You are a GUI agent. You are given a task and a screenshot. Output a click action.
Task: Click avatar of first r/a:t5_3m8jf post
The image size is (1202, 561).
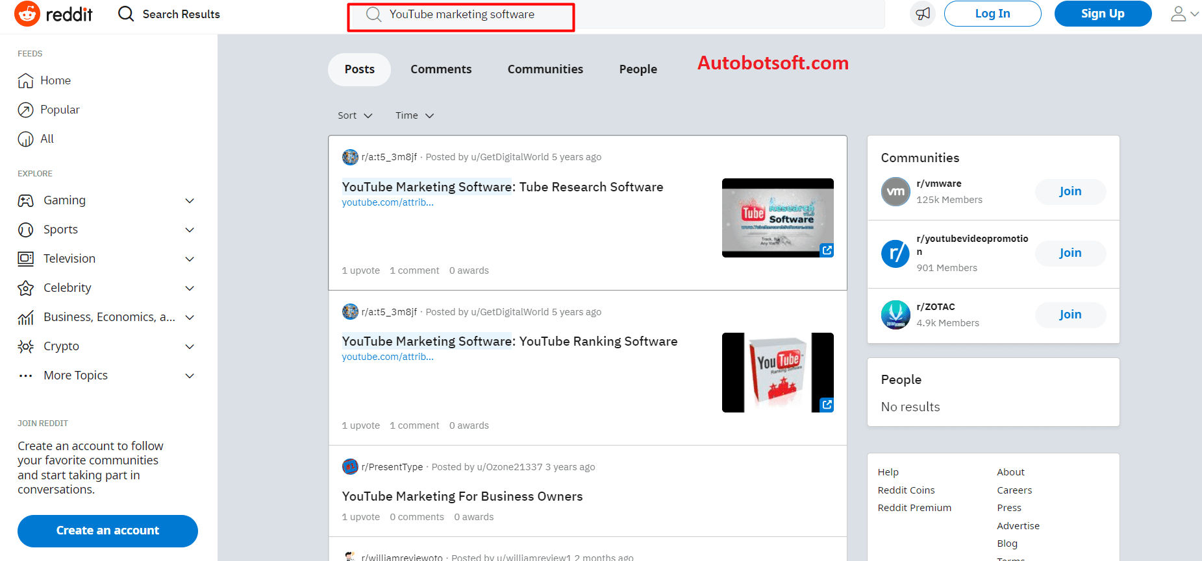point(350,157)
